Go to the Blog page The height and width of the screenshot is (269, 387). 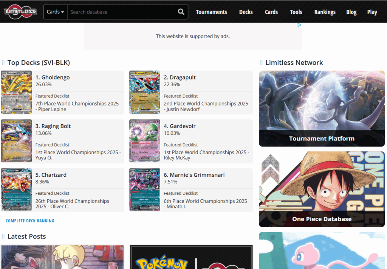351,12
